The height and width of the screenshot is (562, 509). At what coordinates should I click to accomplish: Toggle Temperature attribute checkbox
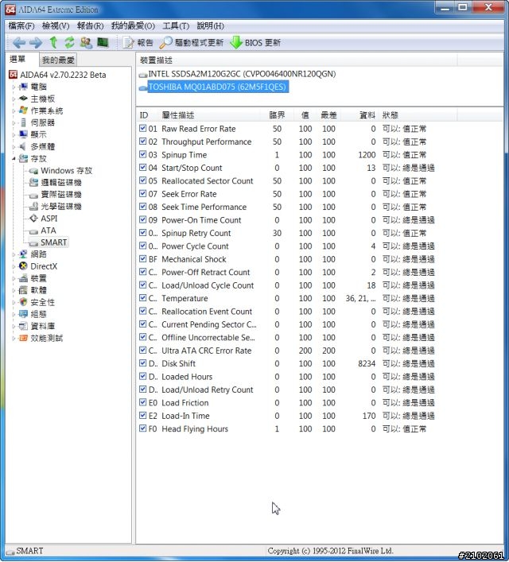click(x=143, y=298)
